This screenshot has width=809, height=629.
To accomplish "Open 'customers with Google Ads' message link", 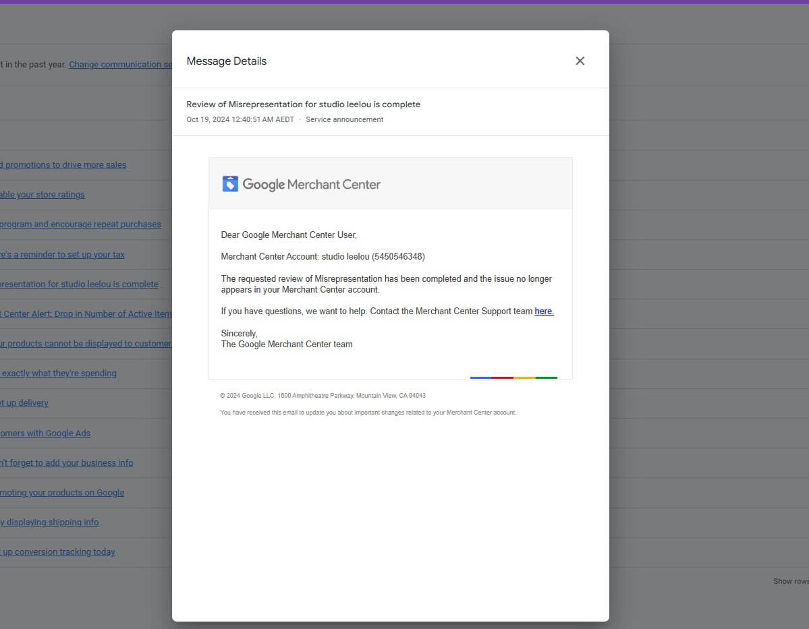I will 45,433.
